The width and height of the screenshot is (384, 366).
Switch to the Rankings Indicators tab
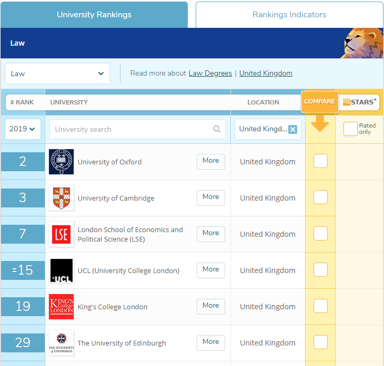(x=289, y=15)
